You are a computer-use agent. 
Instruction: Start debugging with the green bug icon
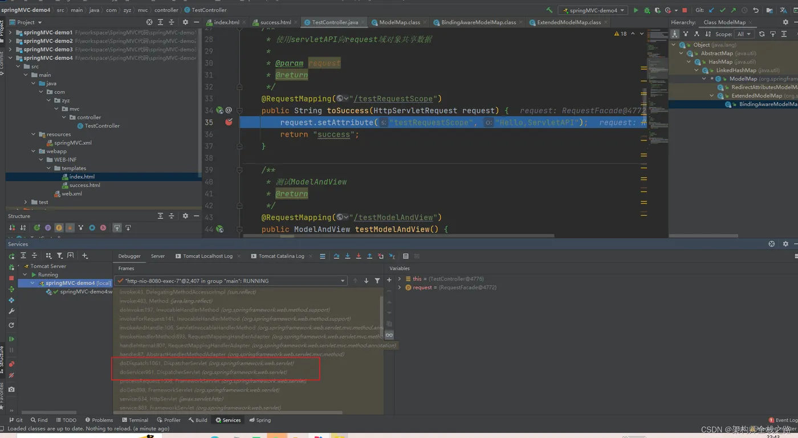(x=647, y=10)
